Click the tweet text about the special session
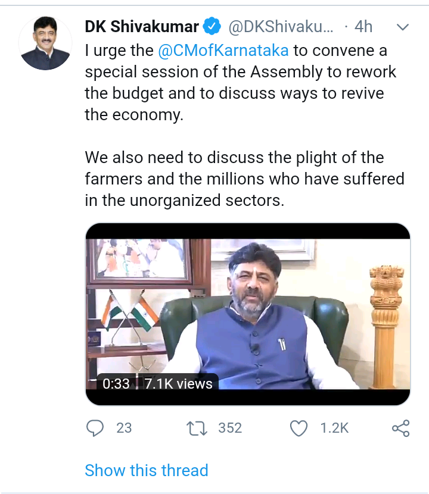 [x=240, y=83]
